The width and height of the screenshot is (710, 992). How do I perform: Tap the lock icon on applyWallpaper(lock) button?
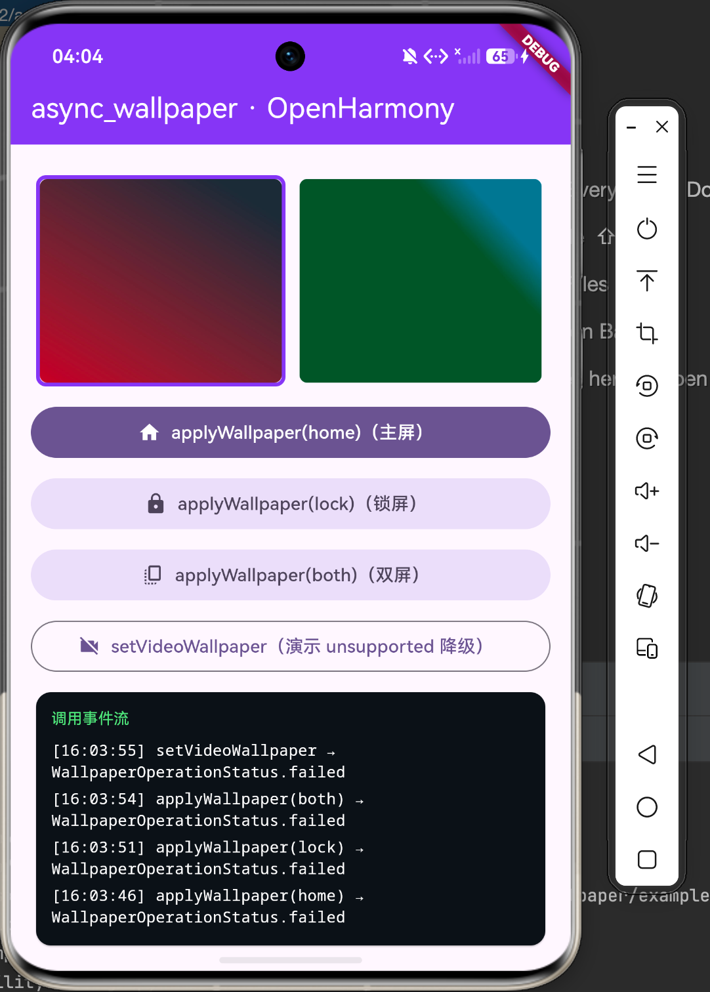tap(156, 503)
